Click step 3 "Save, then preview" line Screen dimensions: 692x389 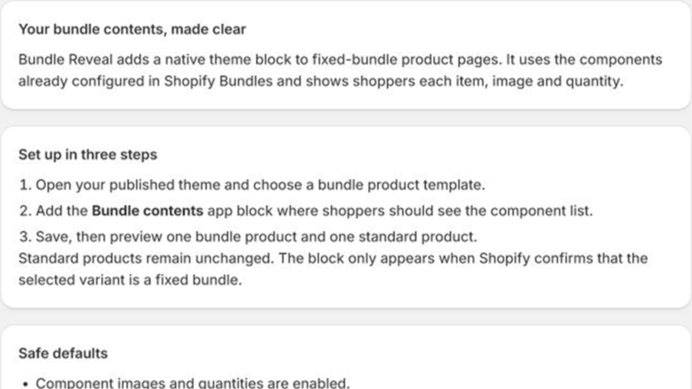click(x=248, y=237)
